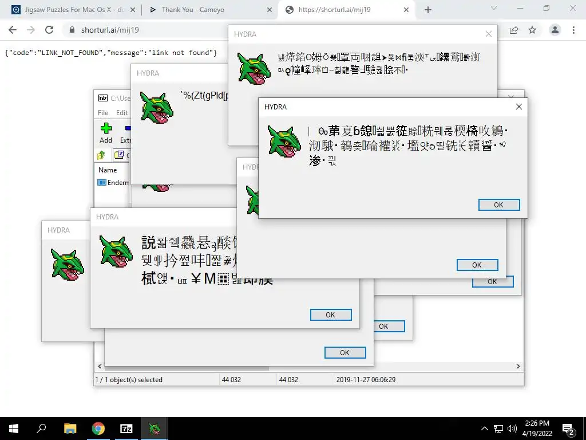Viewport: 586px width, 440px height.
Task: Show hidden system tray icons
Action: (484, 429)
